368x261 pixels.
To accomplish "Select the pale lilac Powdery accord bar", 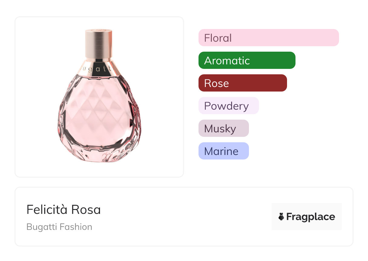I will pos(228,106).
